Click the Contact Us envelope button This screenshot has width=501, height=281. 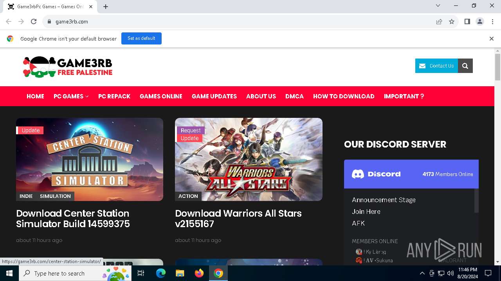(x=436, y=66)
